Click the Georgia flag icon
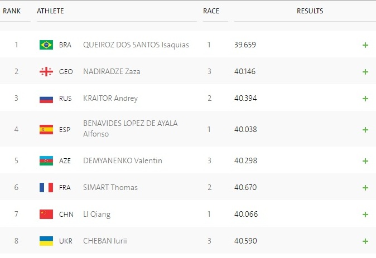The image size is (376, 258). (x=46, y=72)
